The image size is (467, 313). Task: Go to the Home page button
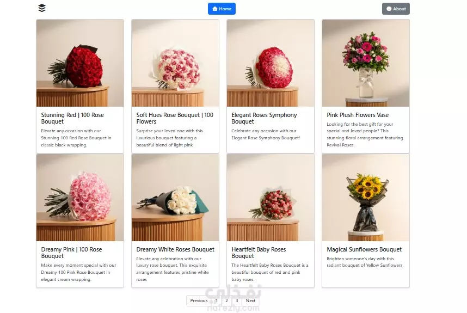tap(222, 9)
